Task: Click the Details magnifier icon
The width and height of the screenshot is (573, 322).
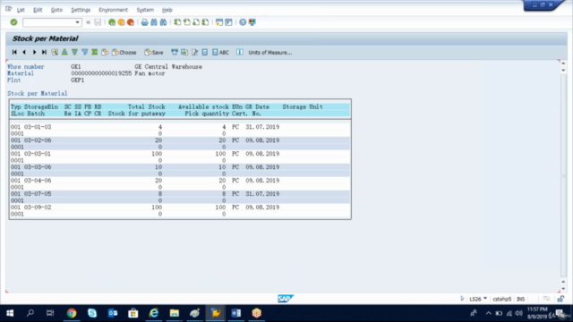Action: click(55, 52)
